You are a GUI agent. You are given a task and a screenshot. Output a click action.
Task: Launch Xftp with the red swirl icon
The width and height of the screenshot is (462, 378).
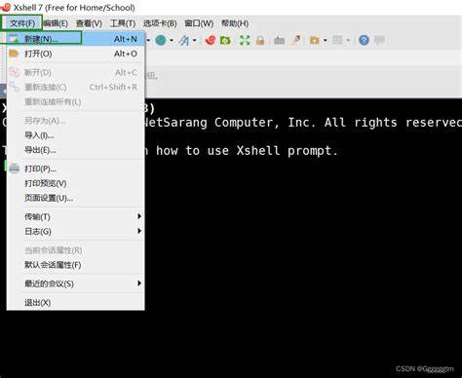tap(211, 40)
